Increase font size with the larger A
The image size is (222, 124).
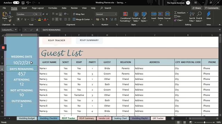click(43, 14)
